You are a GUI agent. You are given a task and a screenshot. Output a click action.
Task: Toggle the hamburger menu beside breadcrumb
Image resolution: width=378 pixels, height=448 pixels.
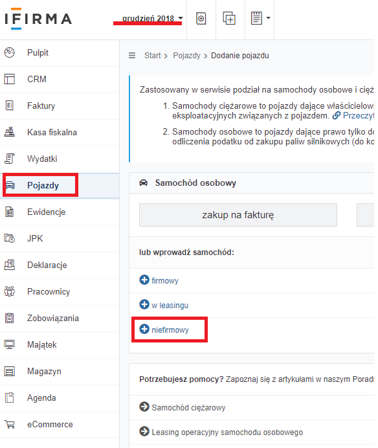tap(132, 56)
